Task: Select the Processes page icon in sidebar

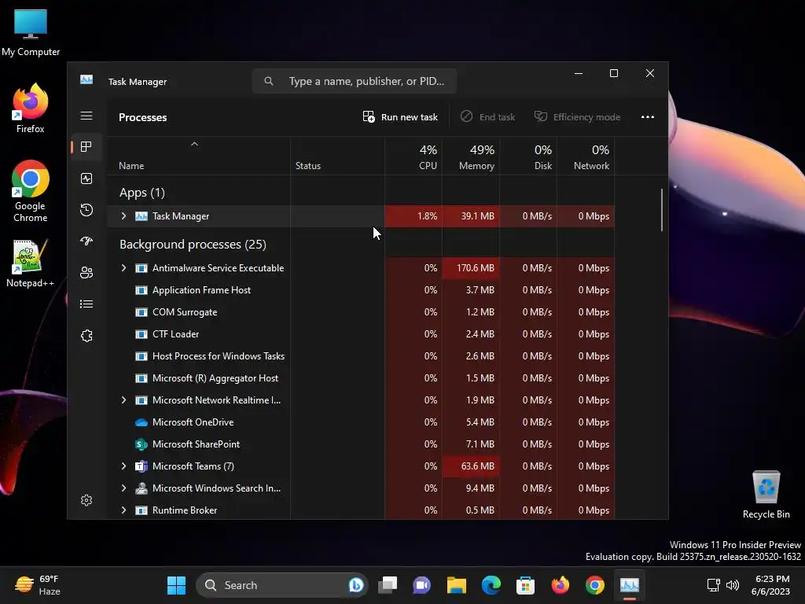Action: [86, 147]
